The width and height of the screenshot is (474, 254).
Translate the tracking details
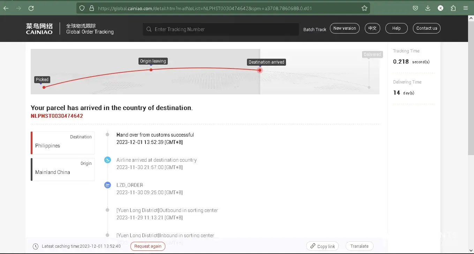360,246
